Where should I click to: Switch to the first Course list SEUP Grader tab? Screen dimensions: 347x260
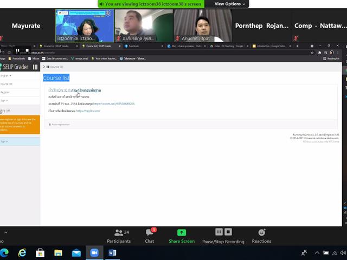(58, 46)
